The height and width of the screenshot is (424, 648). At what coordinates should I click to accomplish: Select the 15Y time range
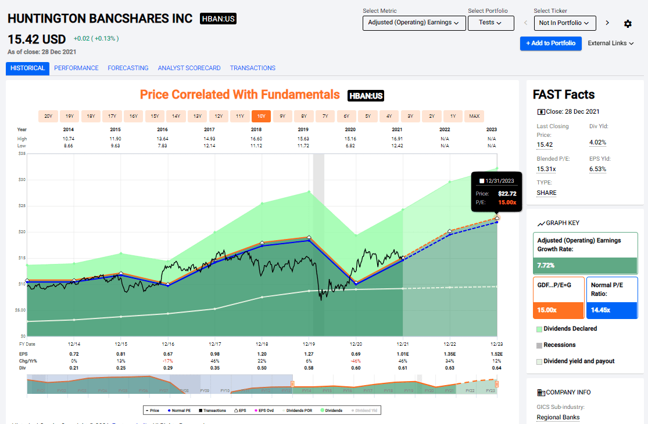155,117
